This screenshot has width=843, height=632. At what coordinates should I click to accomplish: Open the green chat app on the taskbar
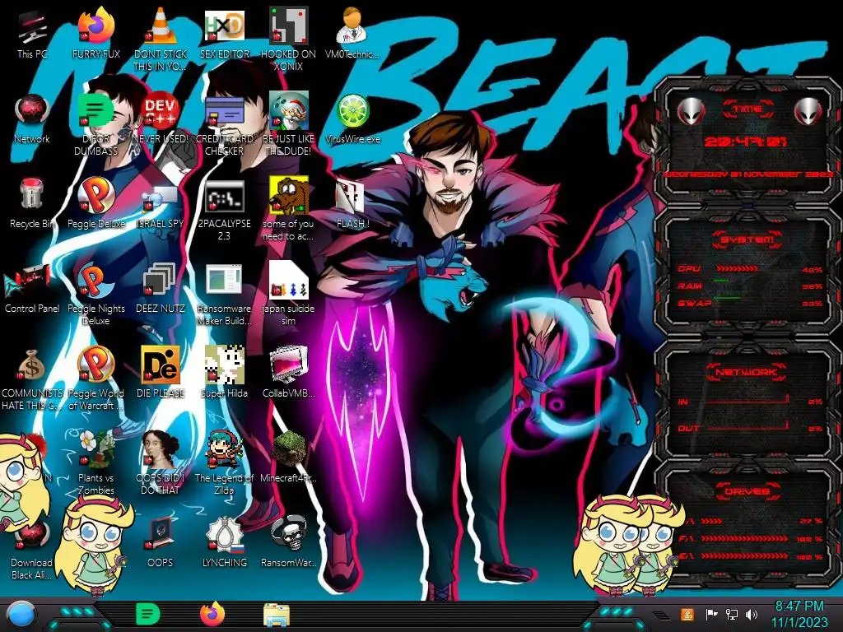[148, 614]
